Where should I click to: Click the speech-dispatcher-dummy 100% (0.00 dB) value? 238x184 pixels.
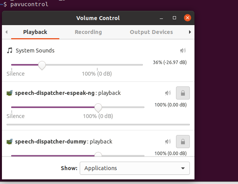coord(171,154)
